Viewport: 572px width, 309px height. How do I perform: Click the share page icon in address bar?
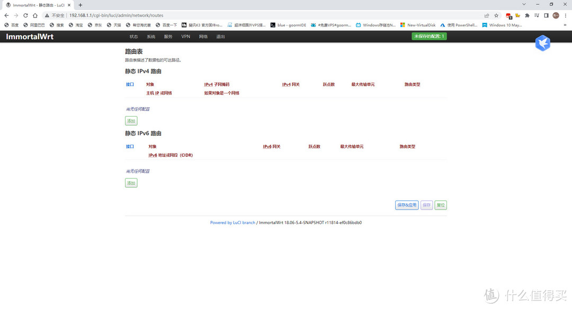[x=487, y=15]
